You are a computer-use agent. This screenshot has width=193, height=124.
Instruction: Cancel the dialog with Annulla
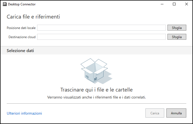(176, 113)
